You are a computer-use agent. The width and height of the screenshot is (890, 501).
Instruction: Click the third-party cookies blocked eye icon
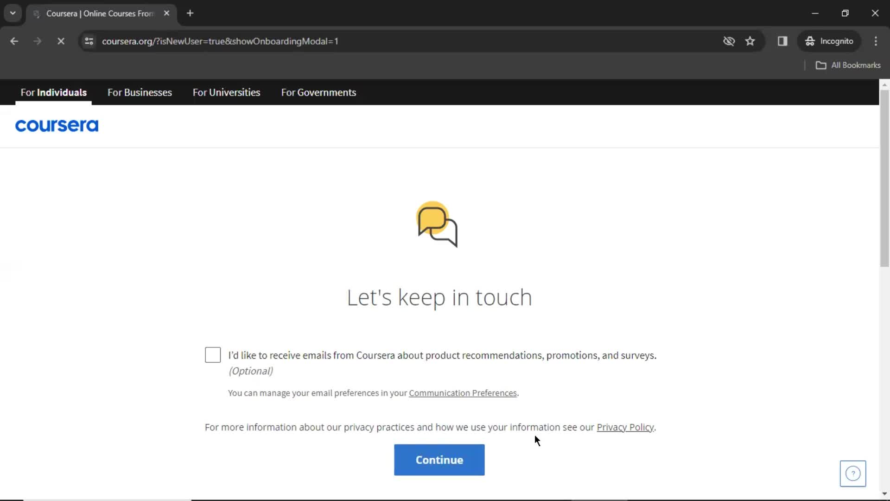[729, 41]
